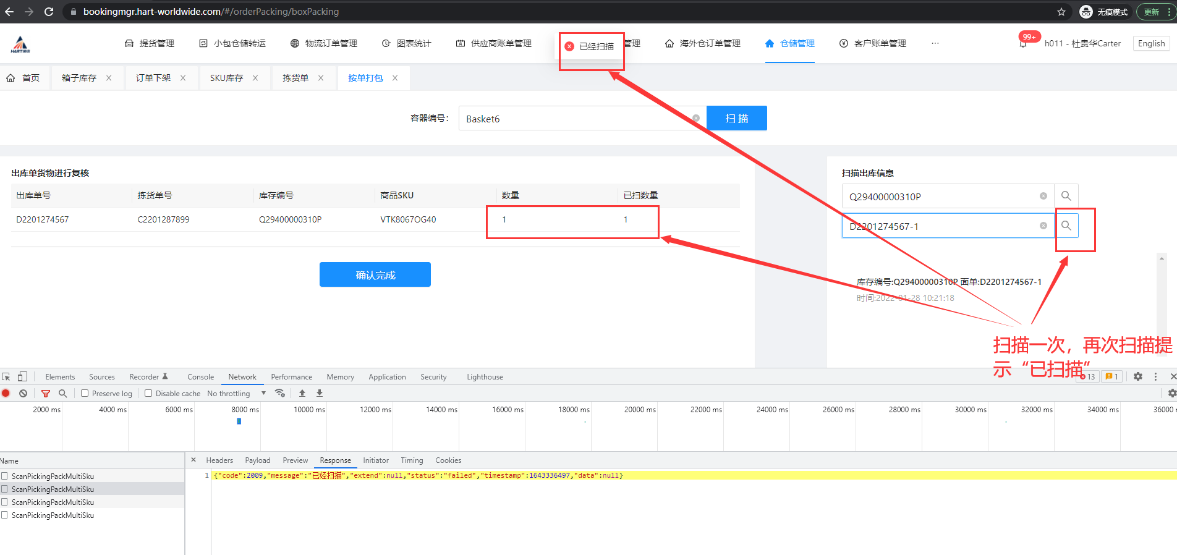Viewport: 1177px width, 555px height.
Task: Open the Console tab in DevTools
Action: (x=200, y=377)
